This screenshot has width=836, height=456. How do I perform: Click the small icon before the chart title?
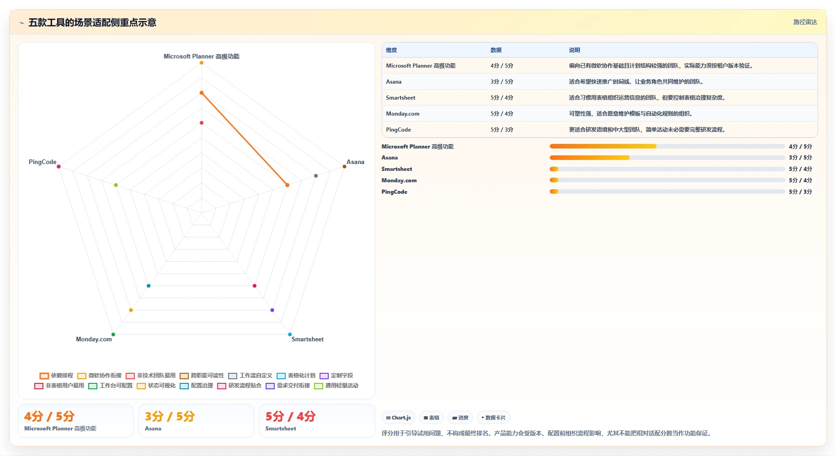(21, 23)
